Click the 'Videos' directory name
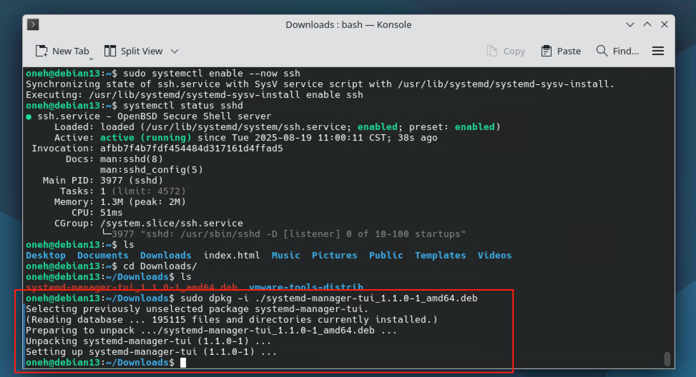The width and height of the screenshot is (696, 377). click(494, 255)
